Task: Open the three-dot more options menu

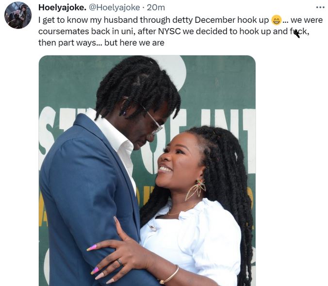Action: [320, 8]
